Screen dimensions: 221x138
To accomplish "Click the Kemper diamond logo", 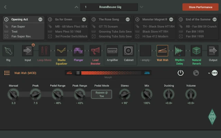I will (x=212, y=117).
